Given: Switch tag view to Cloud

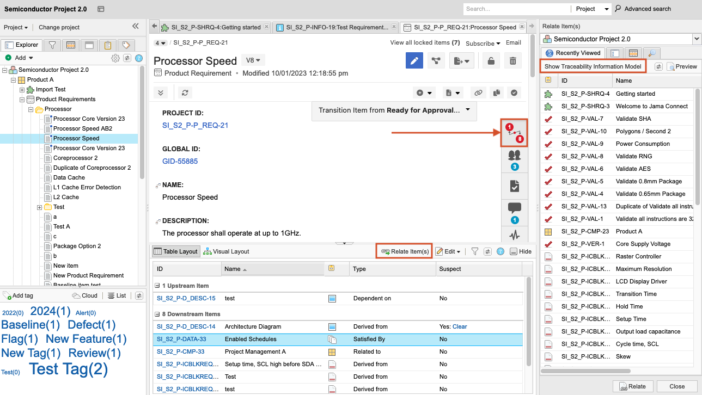Looking at the screenshot, I should [85, 295].
